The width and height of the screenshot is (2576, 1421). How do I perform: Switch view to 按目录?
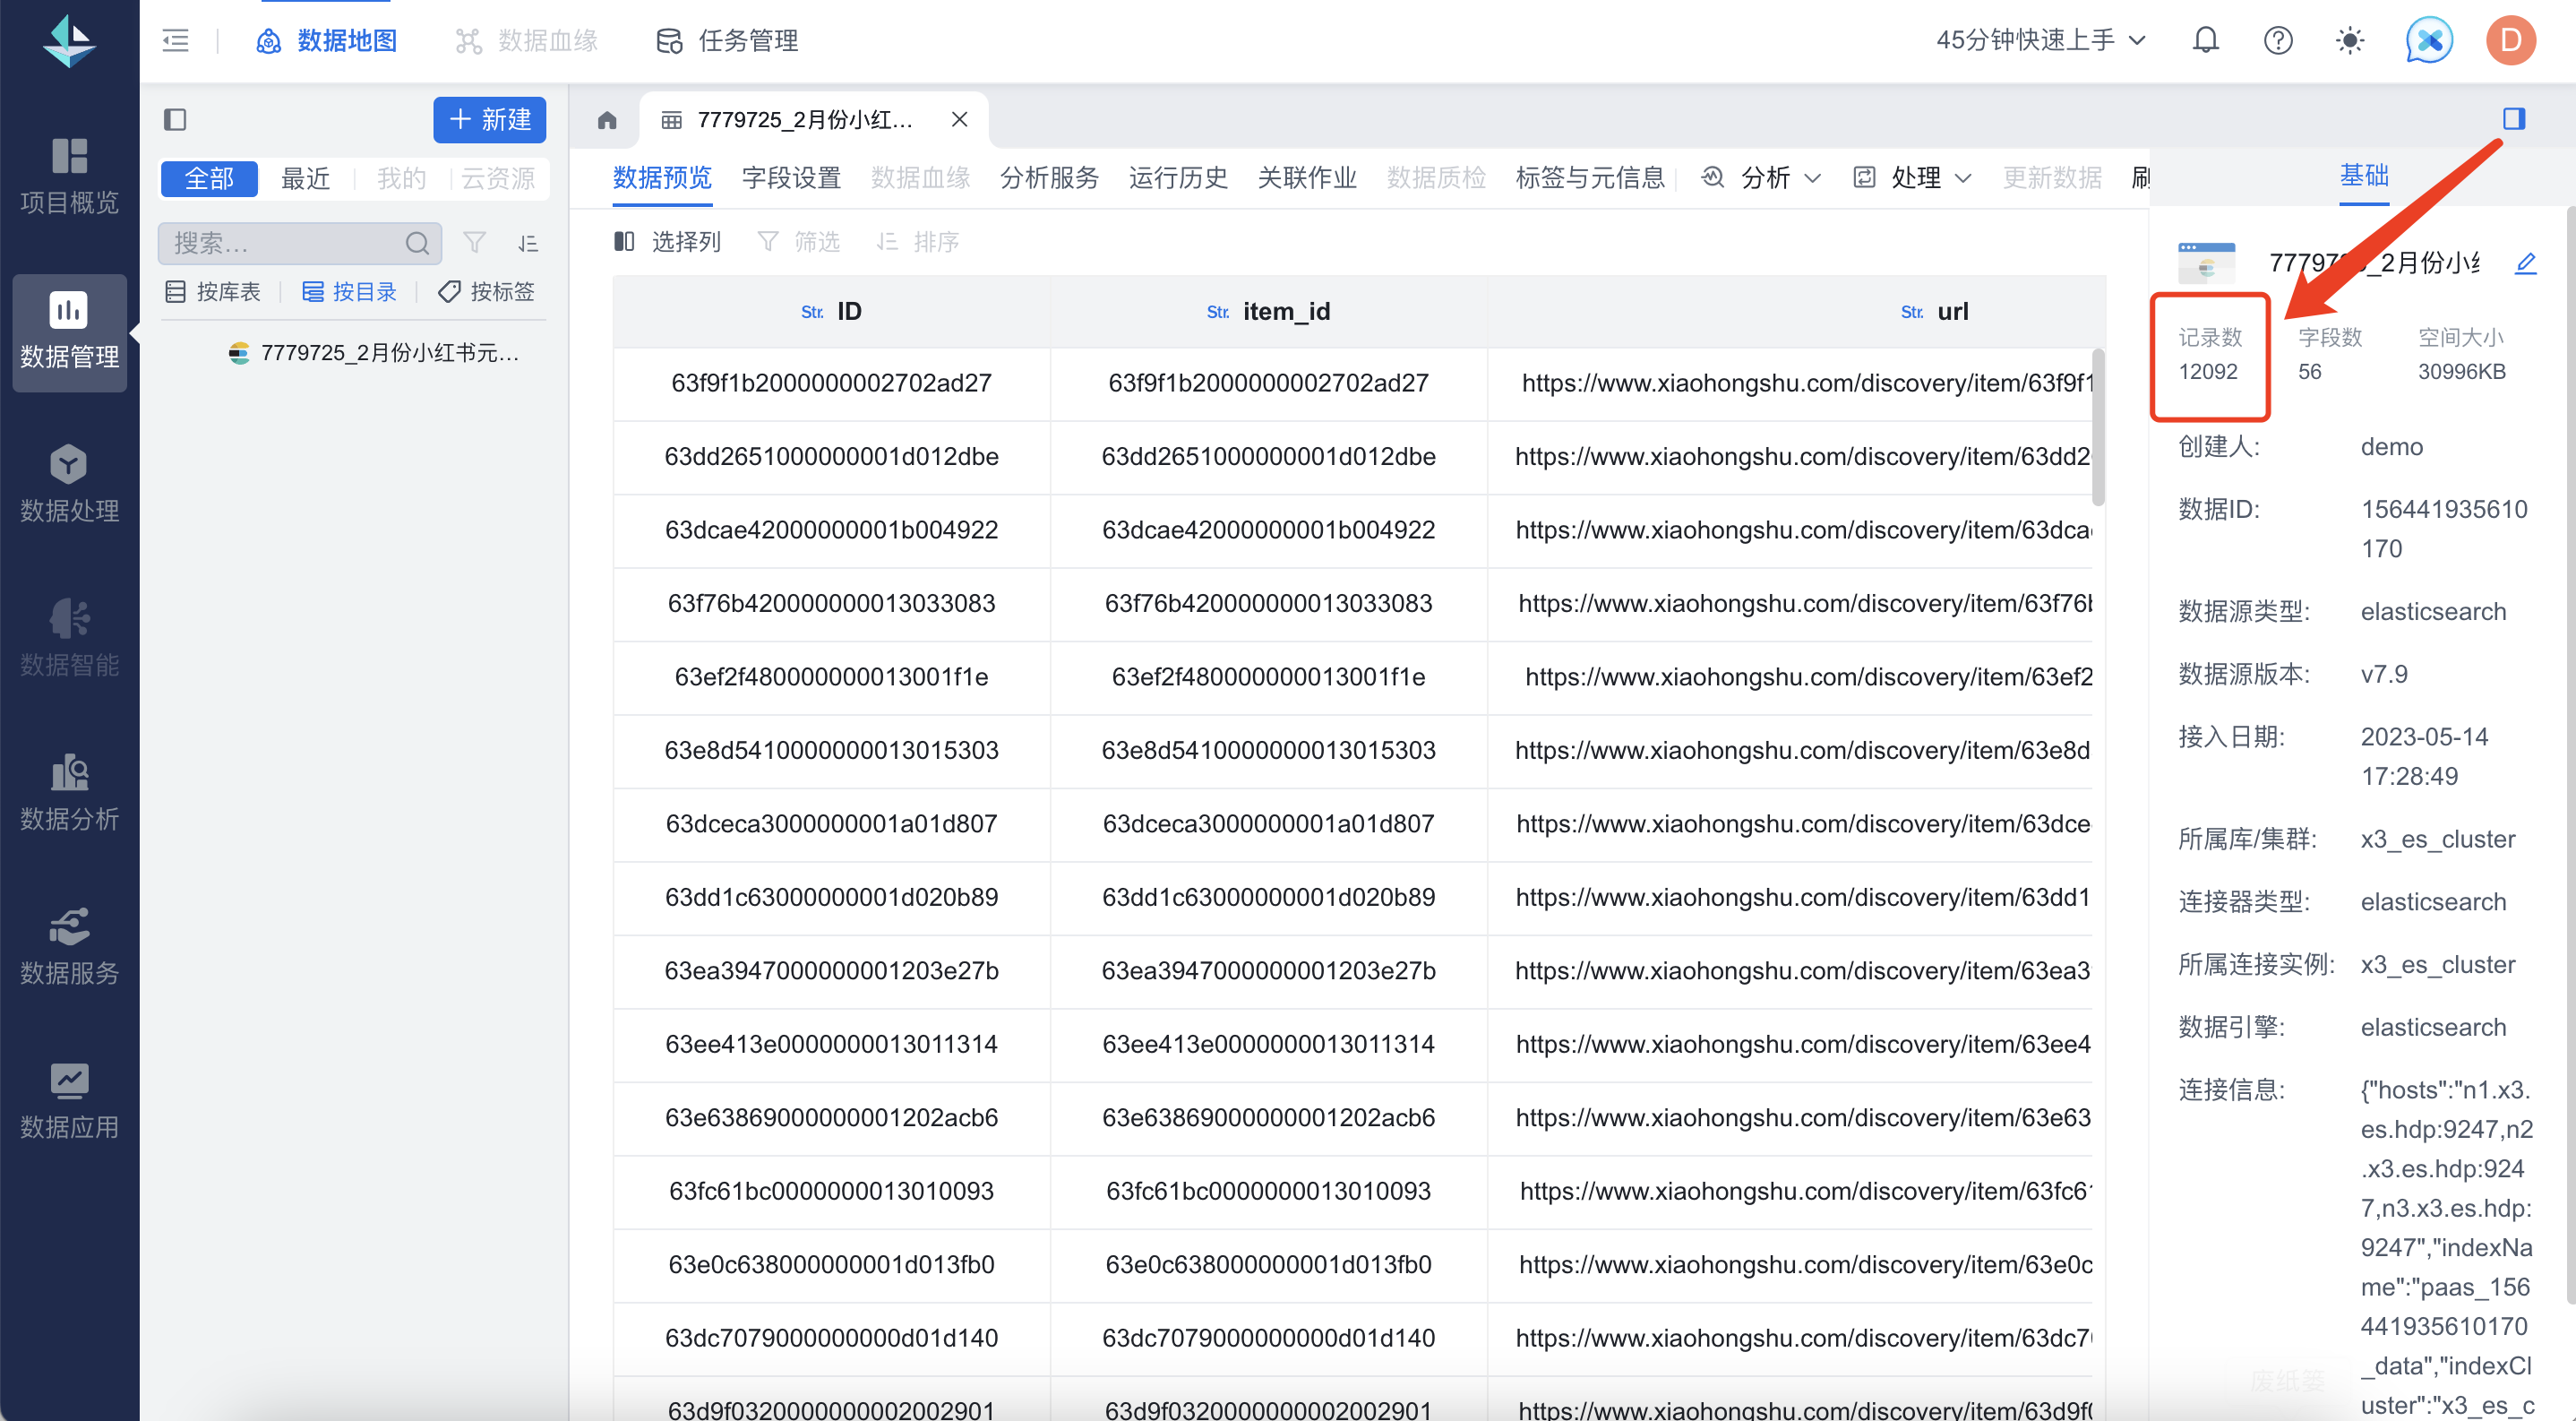tap(349, 292)
